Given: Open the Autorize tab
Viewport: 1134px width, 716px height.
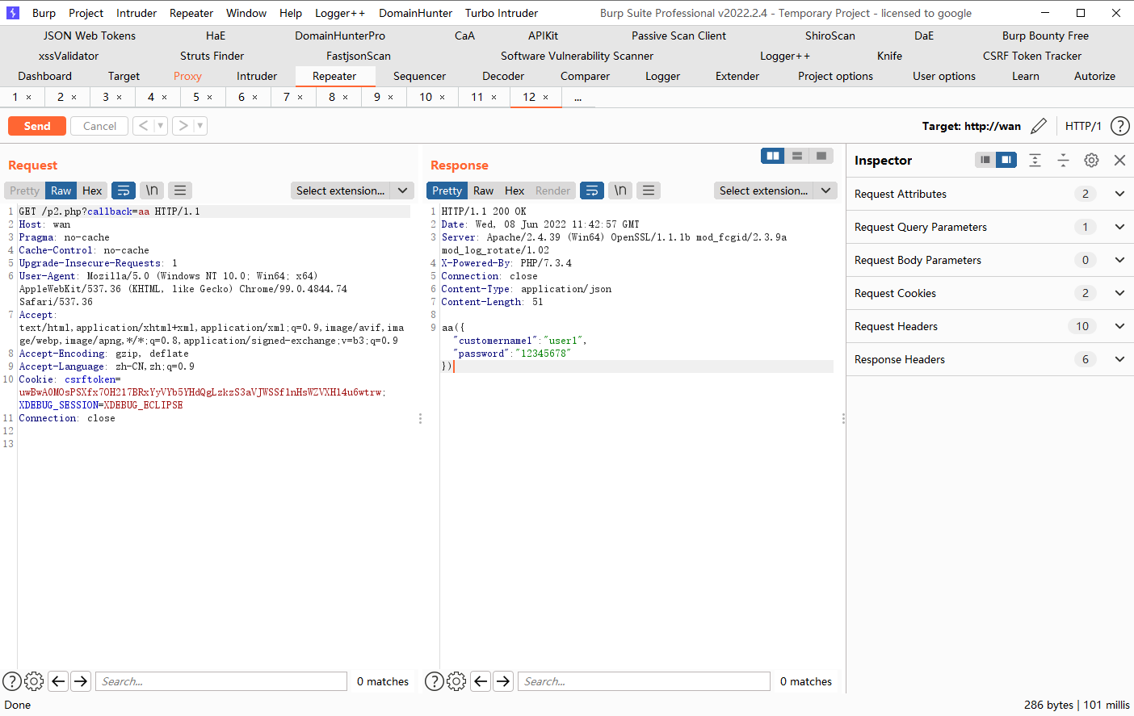Looking at the screenshot, I should pyautogui.click(x=1094, y=76).
